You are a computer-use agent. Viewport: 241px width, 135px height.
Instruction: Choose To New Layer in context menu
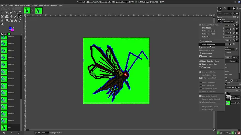212,41
